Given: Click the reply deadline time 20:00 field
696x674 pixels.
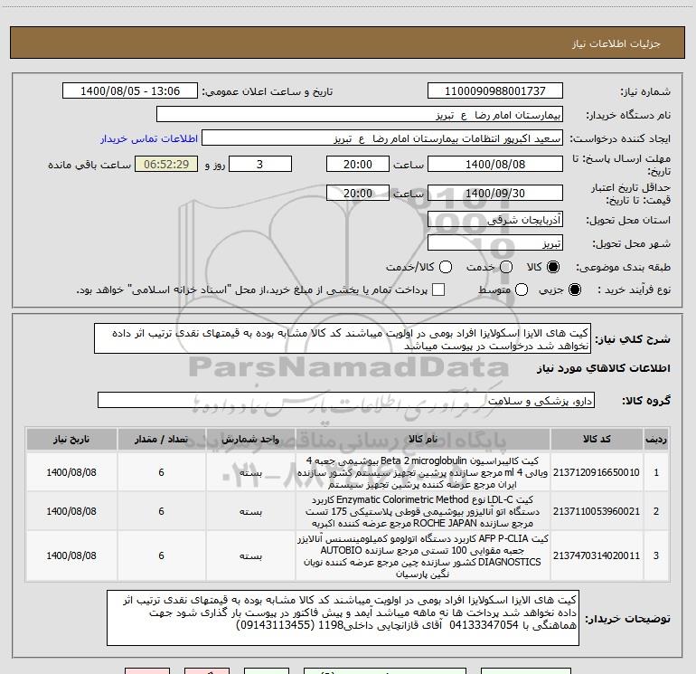Looking at the screenshot, I should tap(358, 165).
